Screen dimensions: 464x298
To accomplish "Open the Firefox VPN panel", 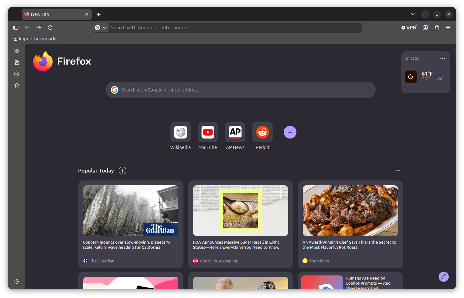I will tap(409, 28).
